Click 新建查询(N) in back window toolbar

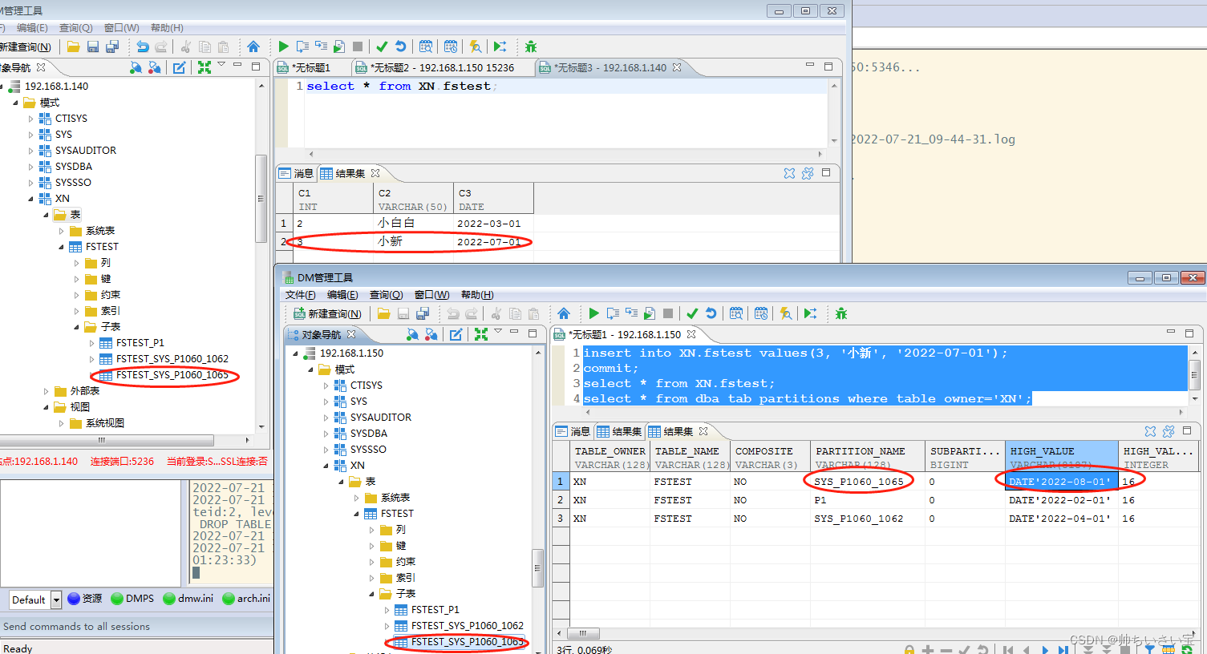24,46
